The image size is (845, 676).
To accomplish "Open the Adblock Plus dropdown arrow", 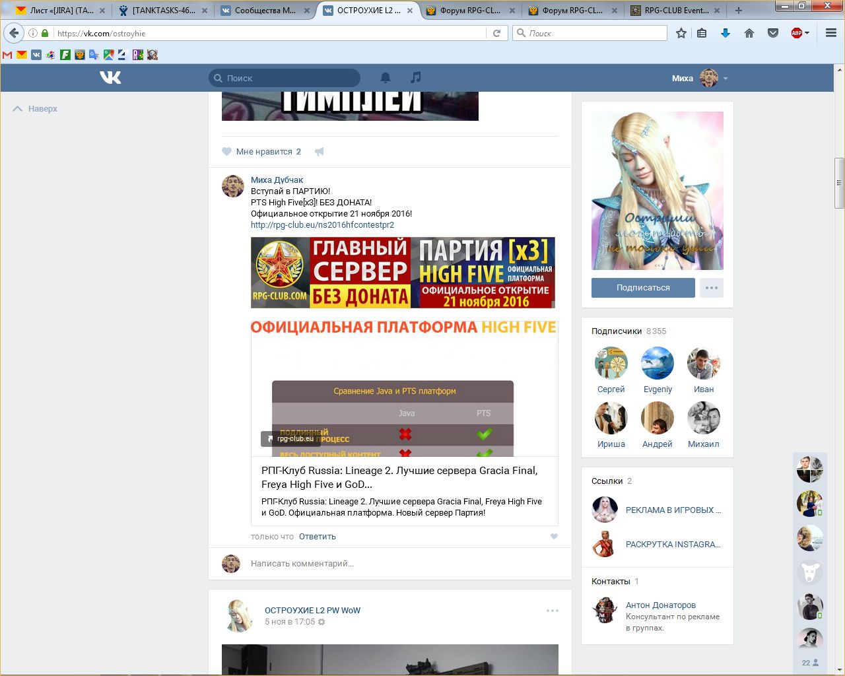I will tap(807, 33).
